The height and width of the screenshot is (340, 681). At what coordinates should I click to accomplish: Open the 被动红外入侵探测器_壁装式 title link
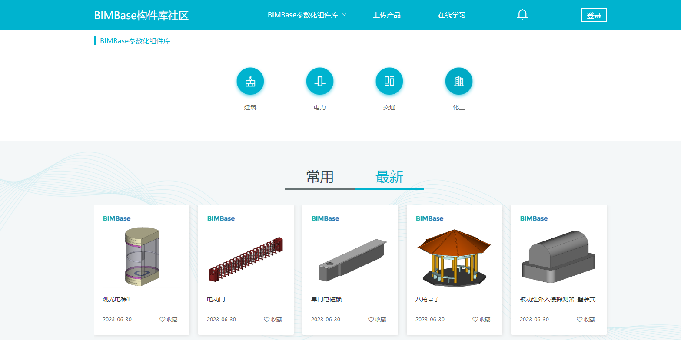tap(558, 300)
